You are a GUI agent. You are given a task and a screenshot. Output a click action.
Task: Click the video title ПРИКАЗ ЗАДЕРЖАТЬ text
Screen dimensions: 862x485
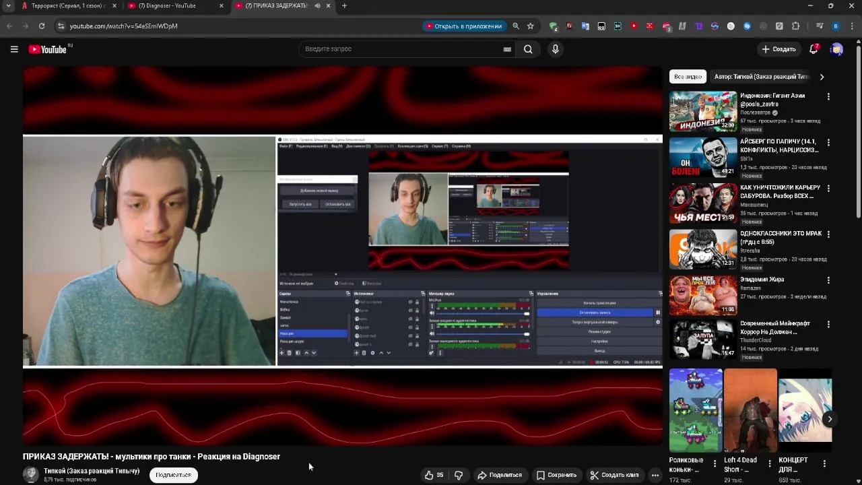152,457
